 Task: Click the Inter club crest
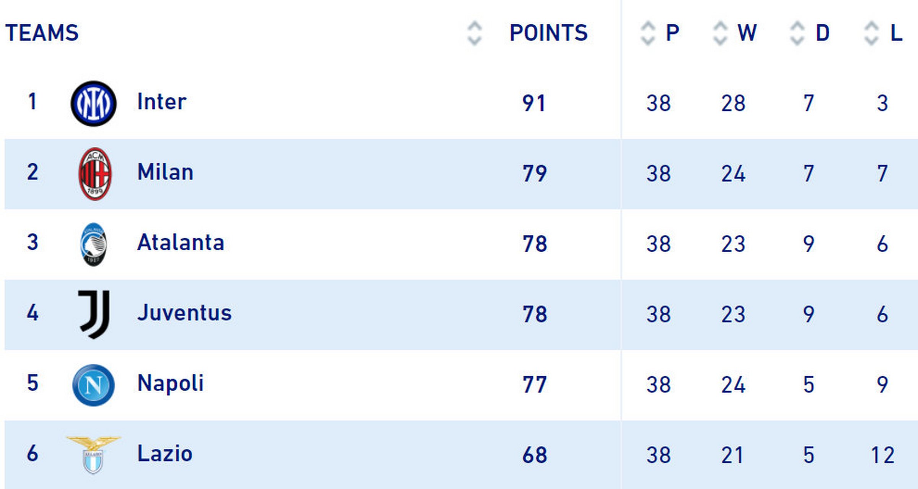[93, 104]
